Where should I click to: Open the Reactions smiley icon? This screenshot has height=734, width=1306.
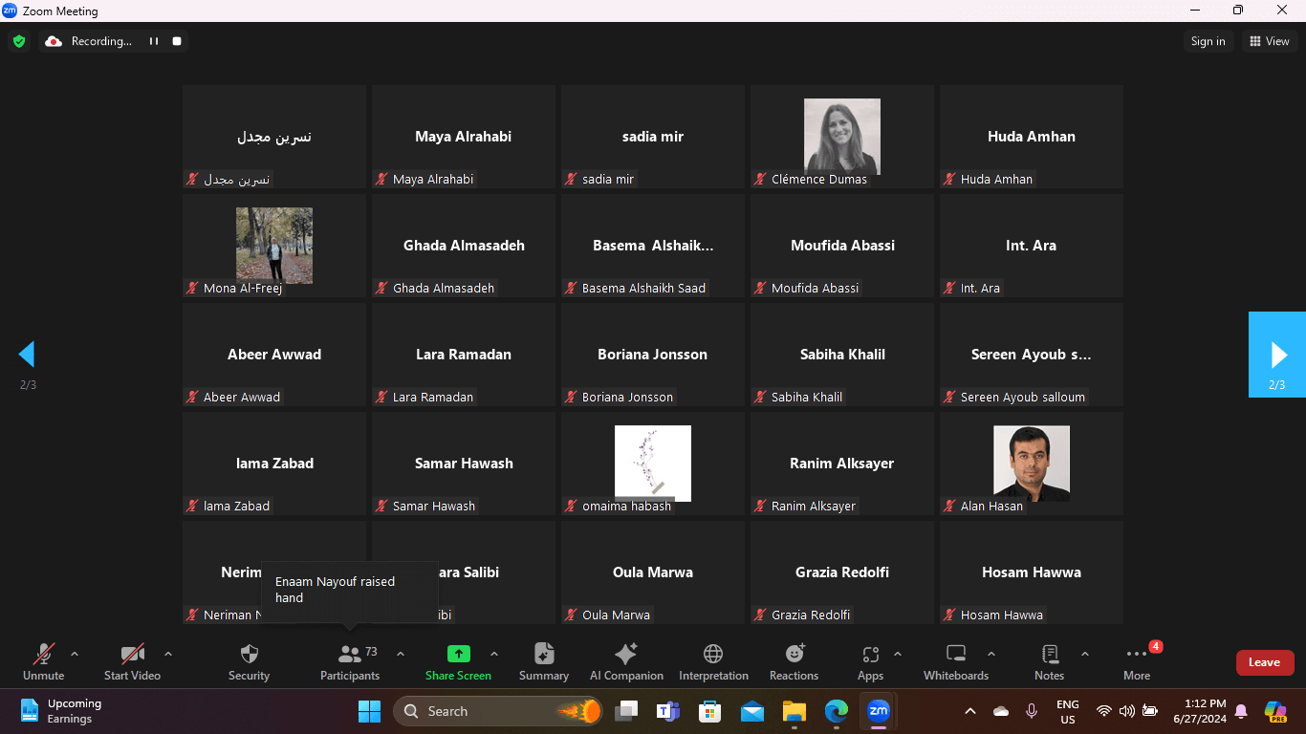(x=794, y=655)
